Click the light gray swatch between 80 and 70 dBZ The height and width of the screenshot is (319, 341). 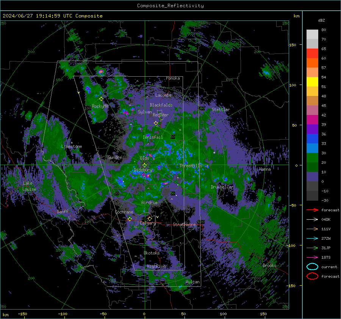point(312,35)
